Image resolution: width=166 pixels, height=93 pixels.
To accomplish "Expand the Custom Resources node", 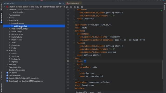I will pyautogui.click(x=7, y=70).
